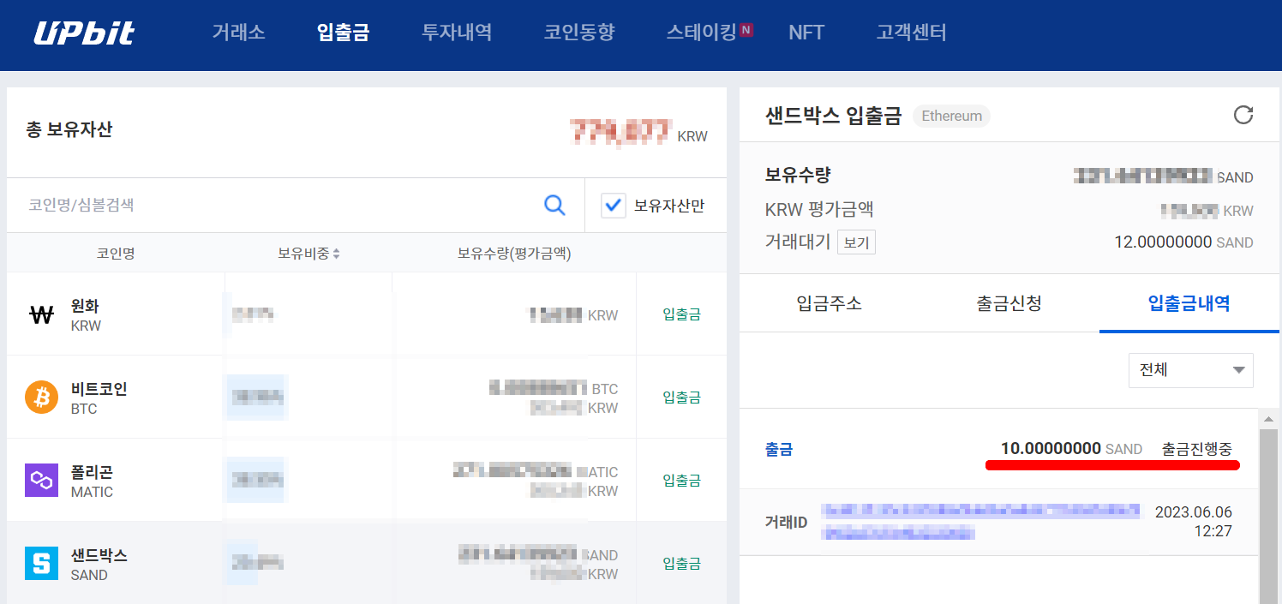Toggle the 보유자산만 checkbox
This screenshot has height=604, width=1282.
(614, 206)
